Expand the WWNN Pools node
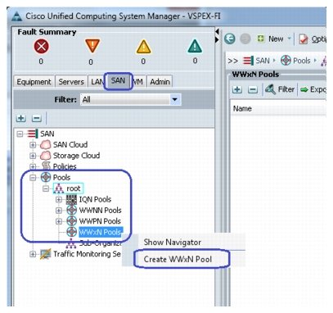333x313 pixels. [x=59, y=211]
